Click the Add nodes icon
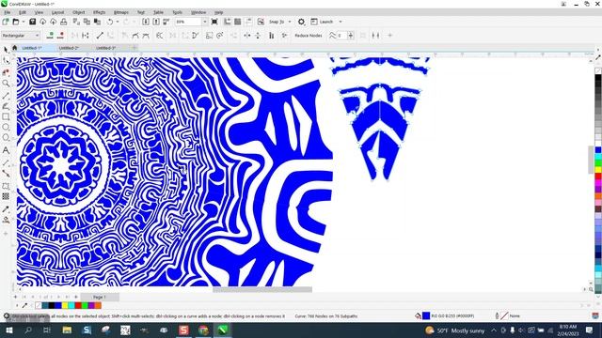Screen dimensions: 602x338 tap(50, 36)
